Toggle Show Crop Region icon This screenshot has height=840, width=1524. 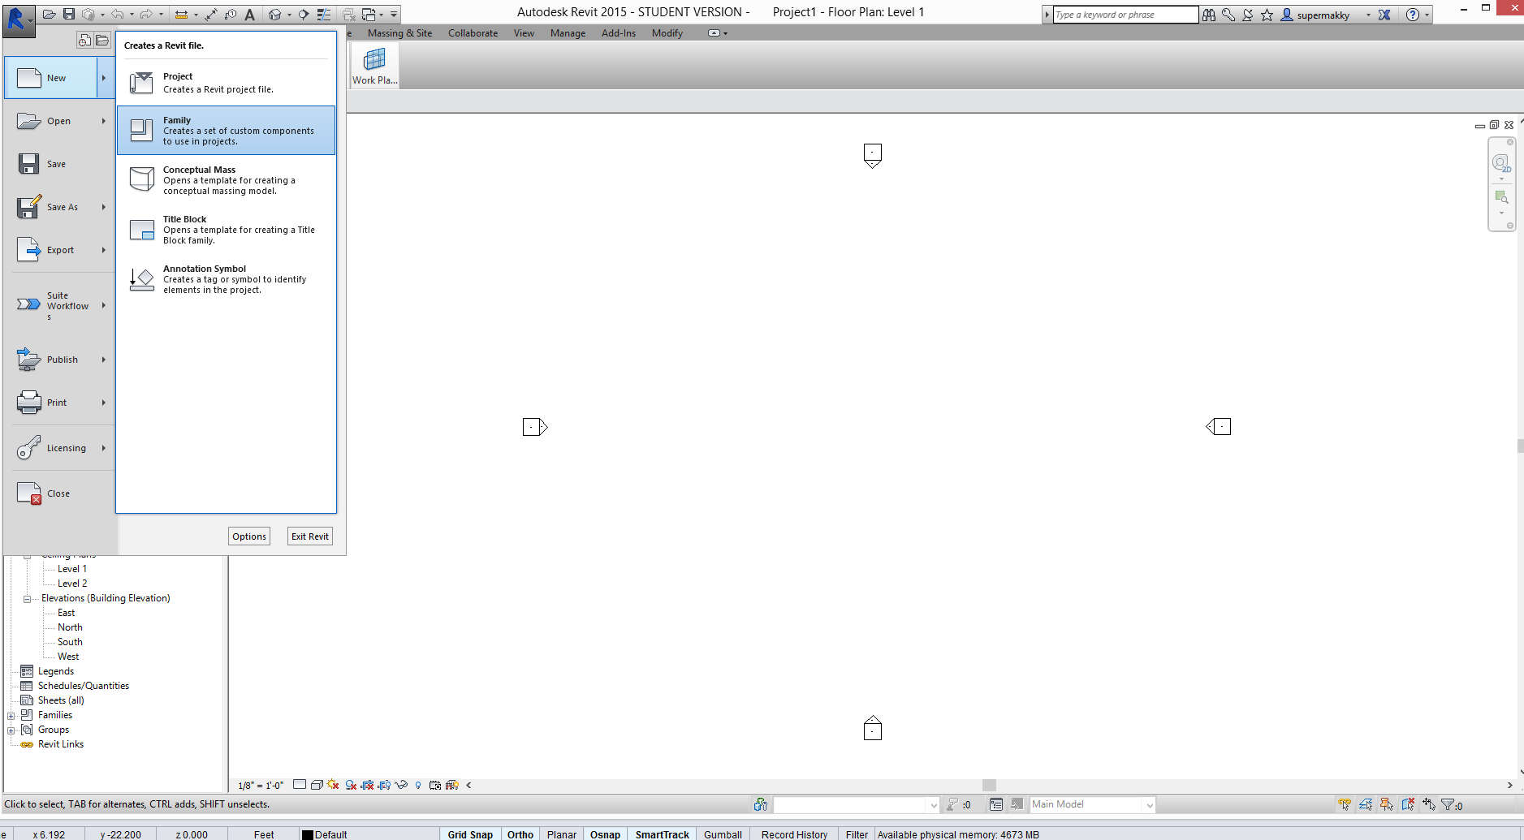385,785
